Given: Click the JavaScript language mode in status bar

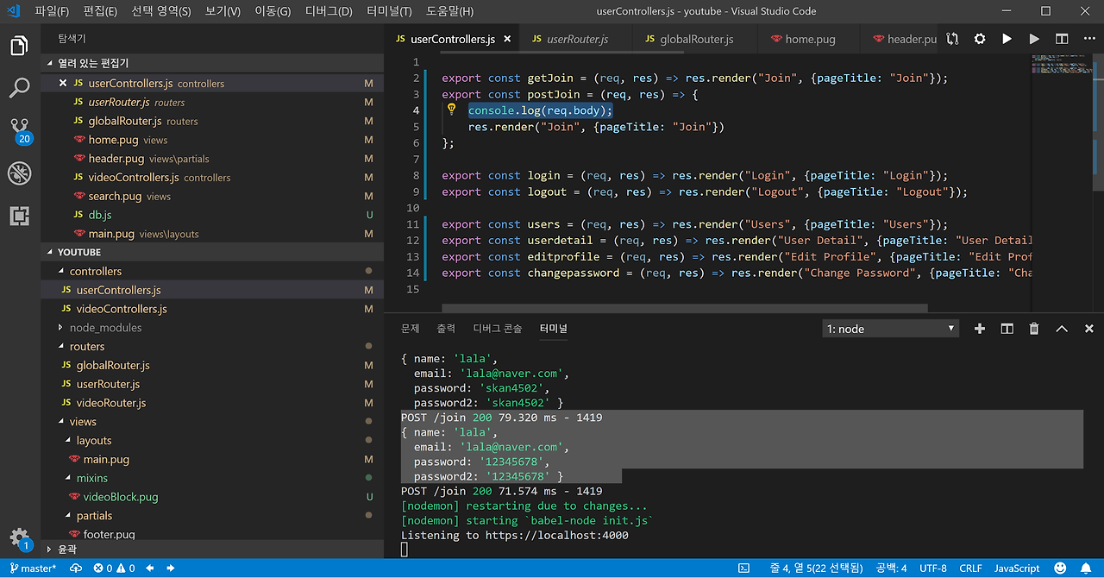Looking at the screenshot, I should click(x=1016, y=569).
